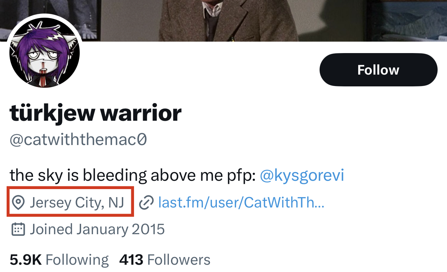The height and width of the screenshot is (272, 447).
Task: Click the 413 followers count number
Action: pyautogui.click(x=131, y=260)
